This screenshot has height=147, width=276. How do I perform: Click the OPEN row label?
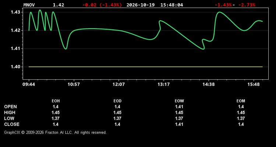(x=11, y=107)
